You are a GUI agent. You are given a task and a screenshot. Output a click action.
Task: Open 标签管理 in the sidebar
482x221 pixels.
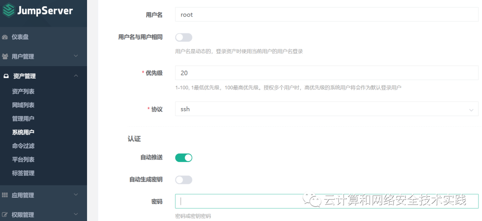tap(23, 173)
